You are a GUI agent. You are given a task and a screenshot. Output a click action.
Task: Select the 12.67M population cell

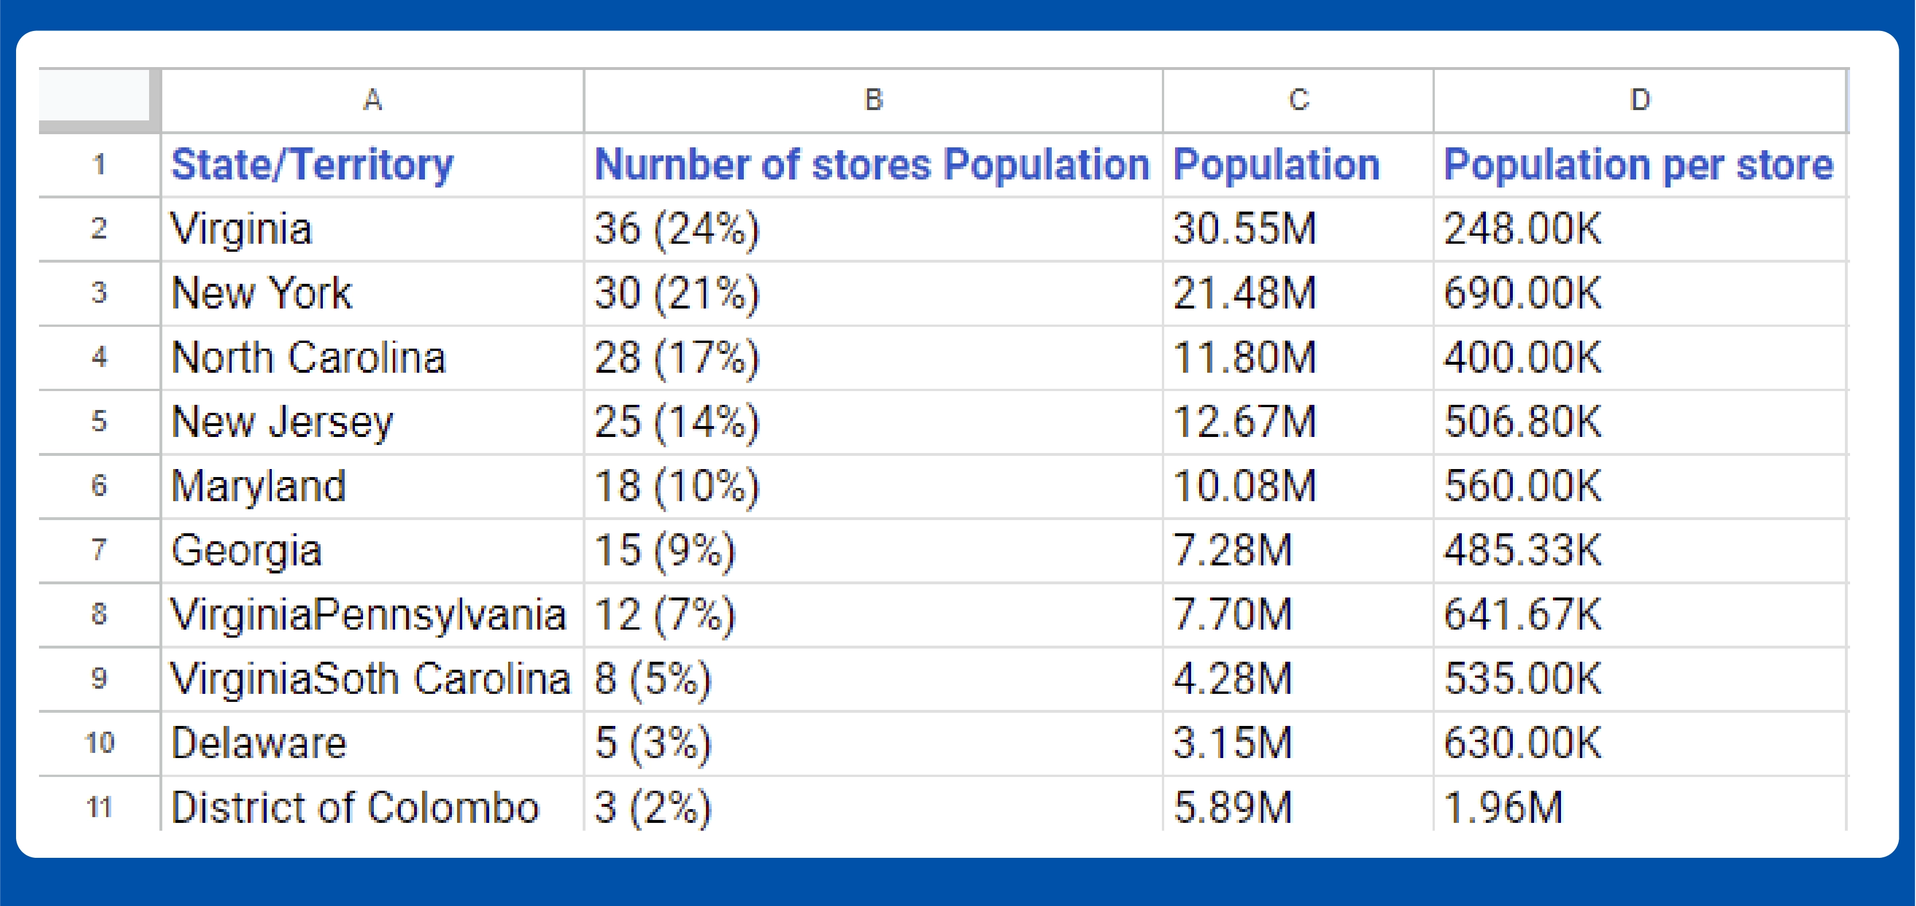click(x=1298, y=422)
